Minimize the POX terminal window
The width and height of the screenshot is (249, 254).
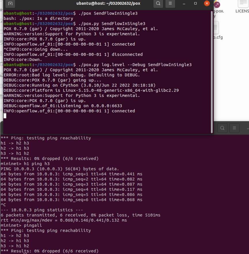pyautogui.click(x=184, y=3)
